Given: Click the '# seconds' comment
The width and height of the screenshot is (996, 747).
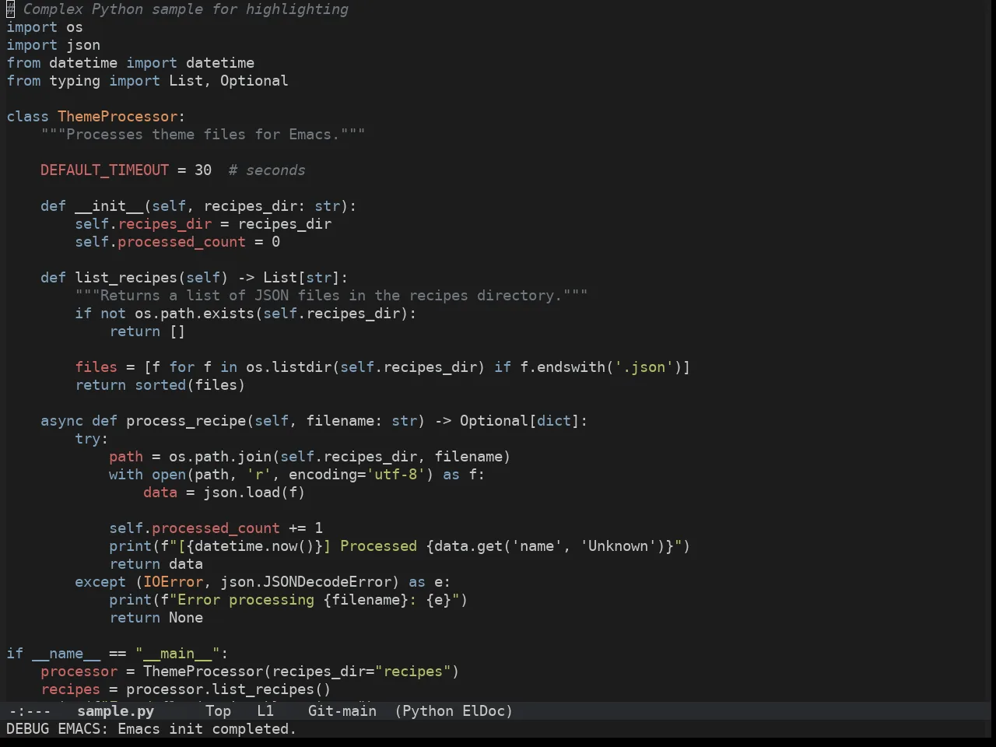Looking at the screenshot, I should [x=267, y=170].
